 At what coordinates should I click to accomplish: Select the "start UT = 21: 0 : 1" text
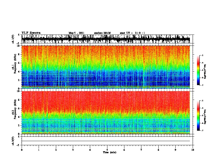point(132,33)
